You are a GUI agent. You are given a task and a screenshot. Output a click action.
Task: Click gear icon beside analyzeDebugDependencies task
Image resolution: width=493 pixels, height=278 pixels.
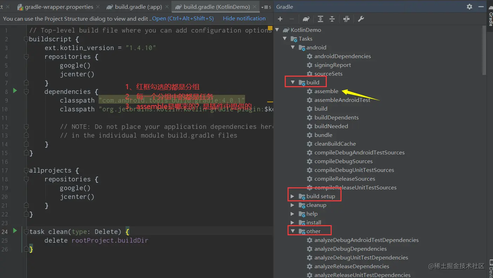[310, 249]
